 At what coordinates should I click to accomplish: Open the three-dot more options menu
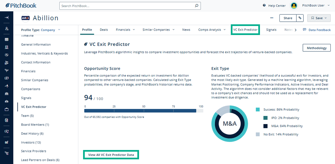coord(272,18)
